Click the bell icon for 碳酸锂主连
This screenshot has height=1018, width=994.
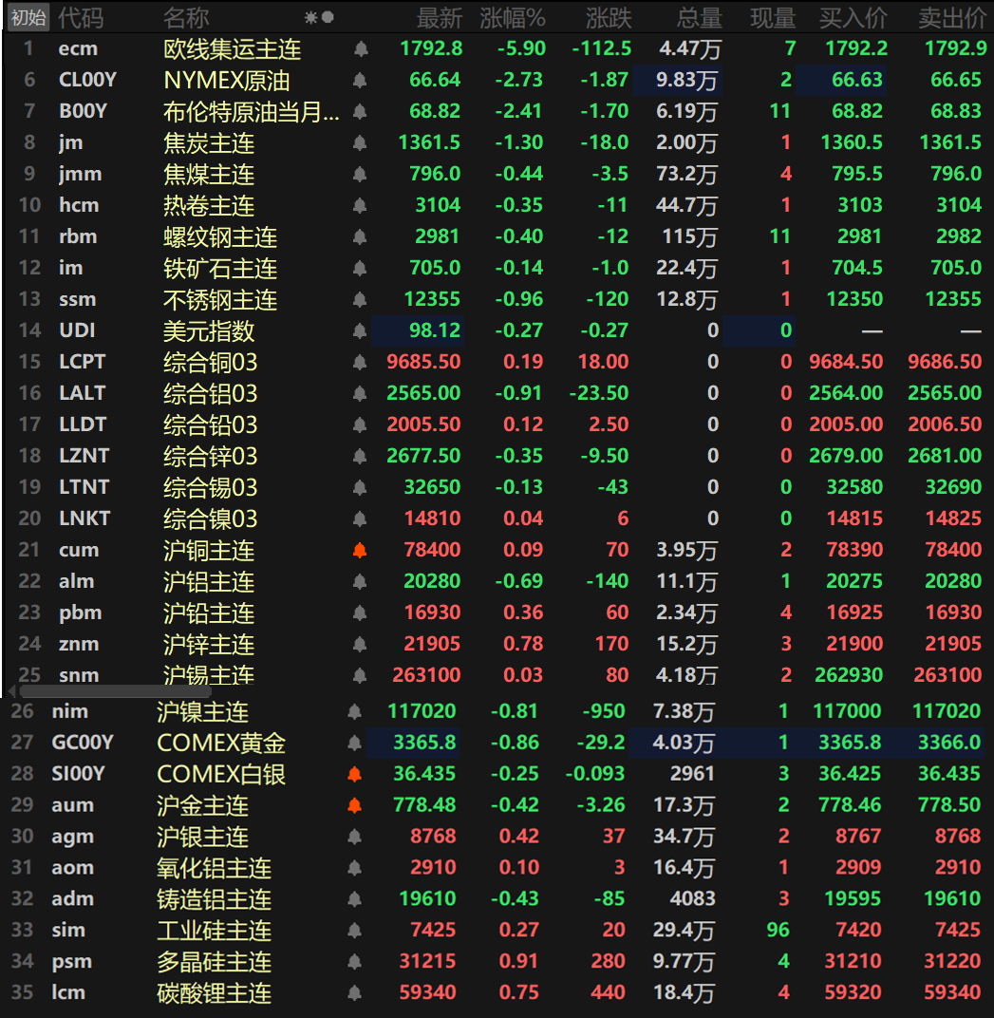point(354,994)
